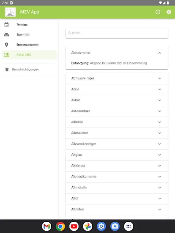Viewport: 175px width, 233px height.
Task: Open Benachrichtigungen bell icon
Action: (6, 69)
